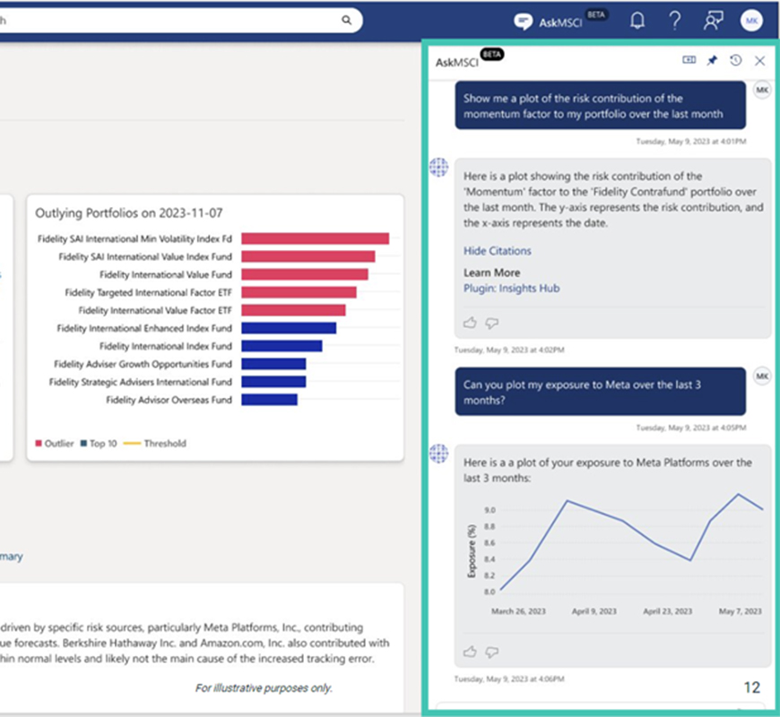Open the Plugin: Insights Hub link
780x717 pixels.
511,289
